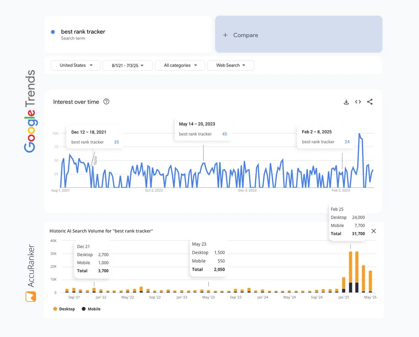
Task: Open the 8/1/21 – 7/3/25 date range dropdown
Action: pyautogui.click(x=127, y=65)
